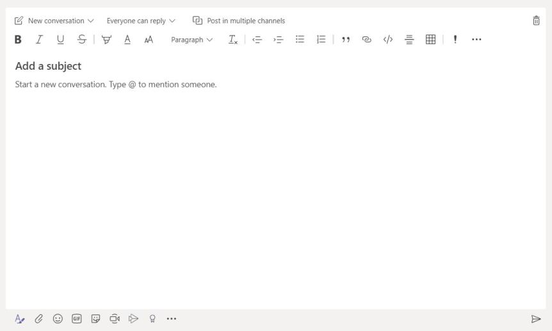Expand the Paragraph style dropdown
Viewport: 552px width, 331px height.
tap(192, 40)
